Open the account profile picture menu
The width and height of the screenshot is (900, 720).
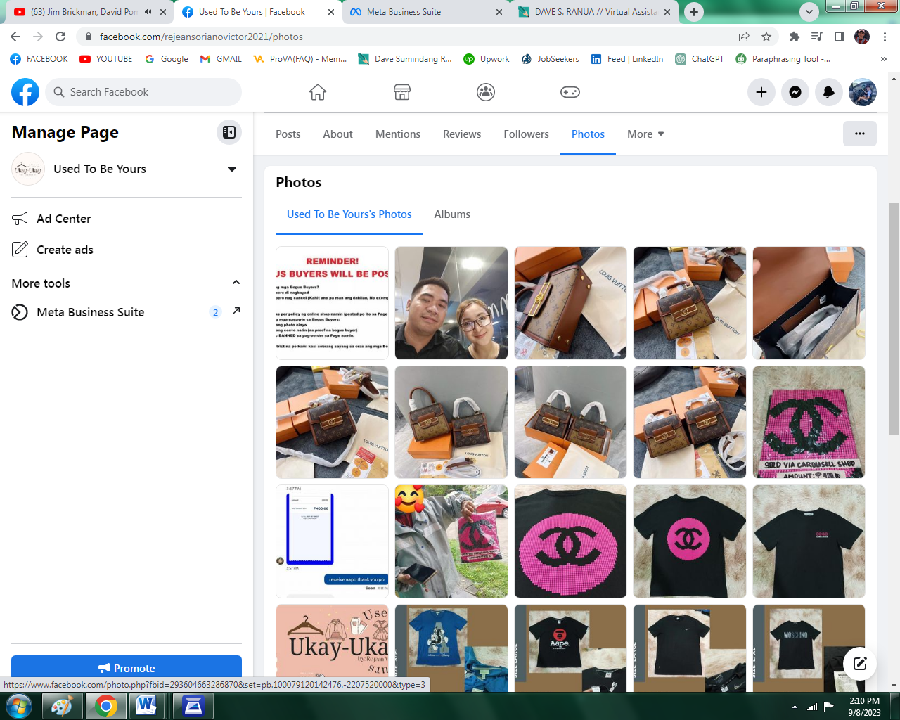coord(863,92)
